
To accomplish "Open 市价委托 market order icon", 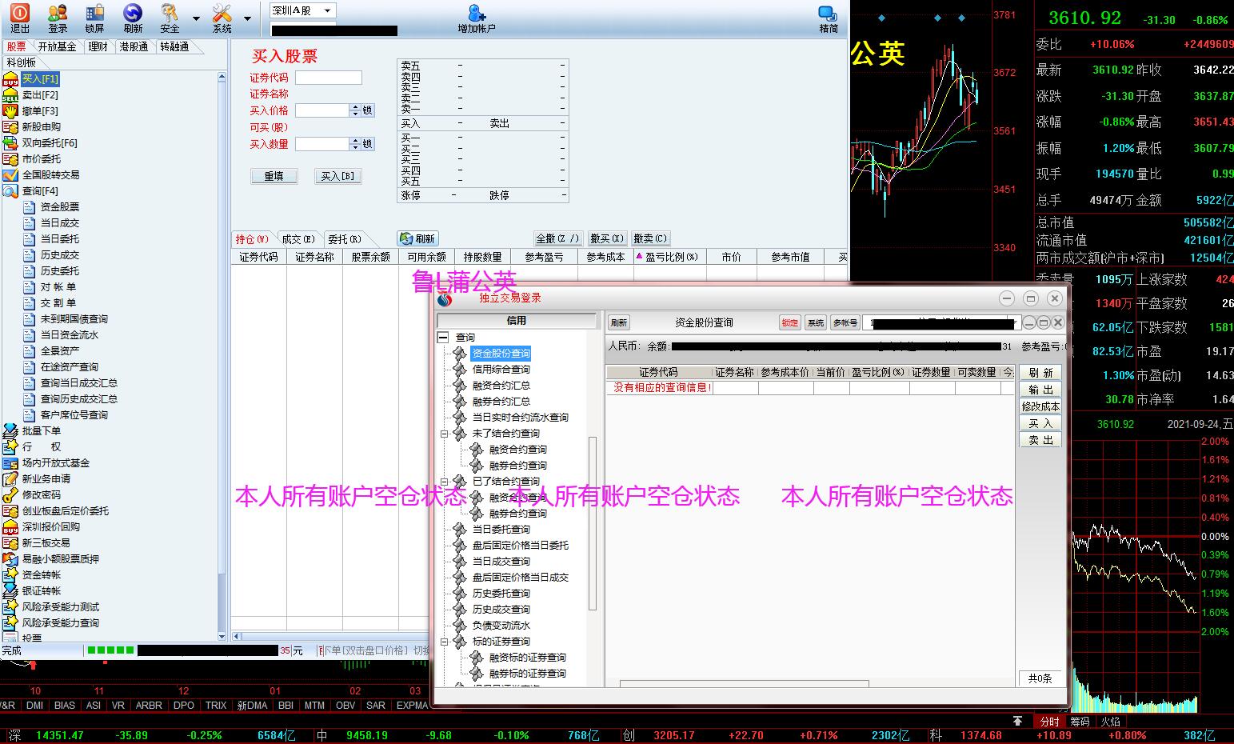I will (10, 159).
